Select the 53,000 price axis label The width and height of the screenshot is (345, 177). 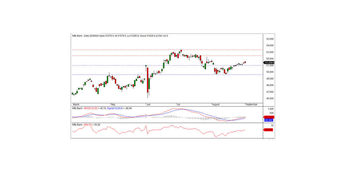pos(270,52)
